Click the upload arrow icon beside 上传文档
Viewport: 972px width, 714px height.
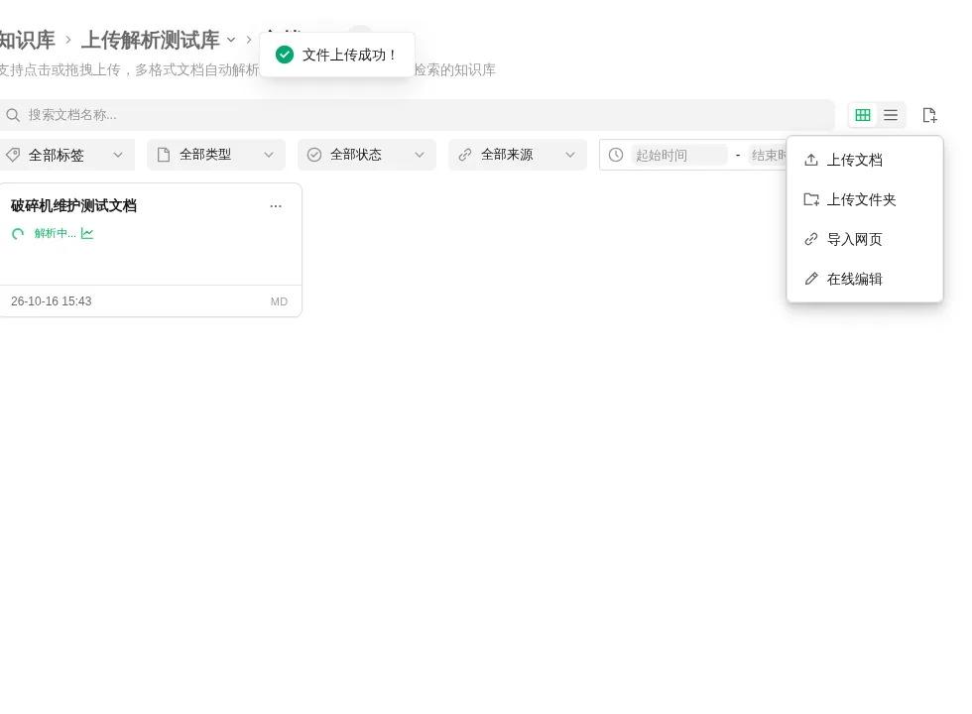811,160
